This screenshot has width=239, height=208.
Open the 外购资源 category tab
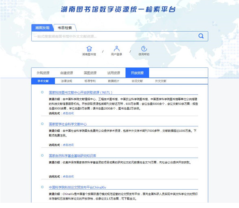click(x=43, y=73)
